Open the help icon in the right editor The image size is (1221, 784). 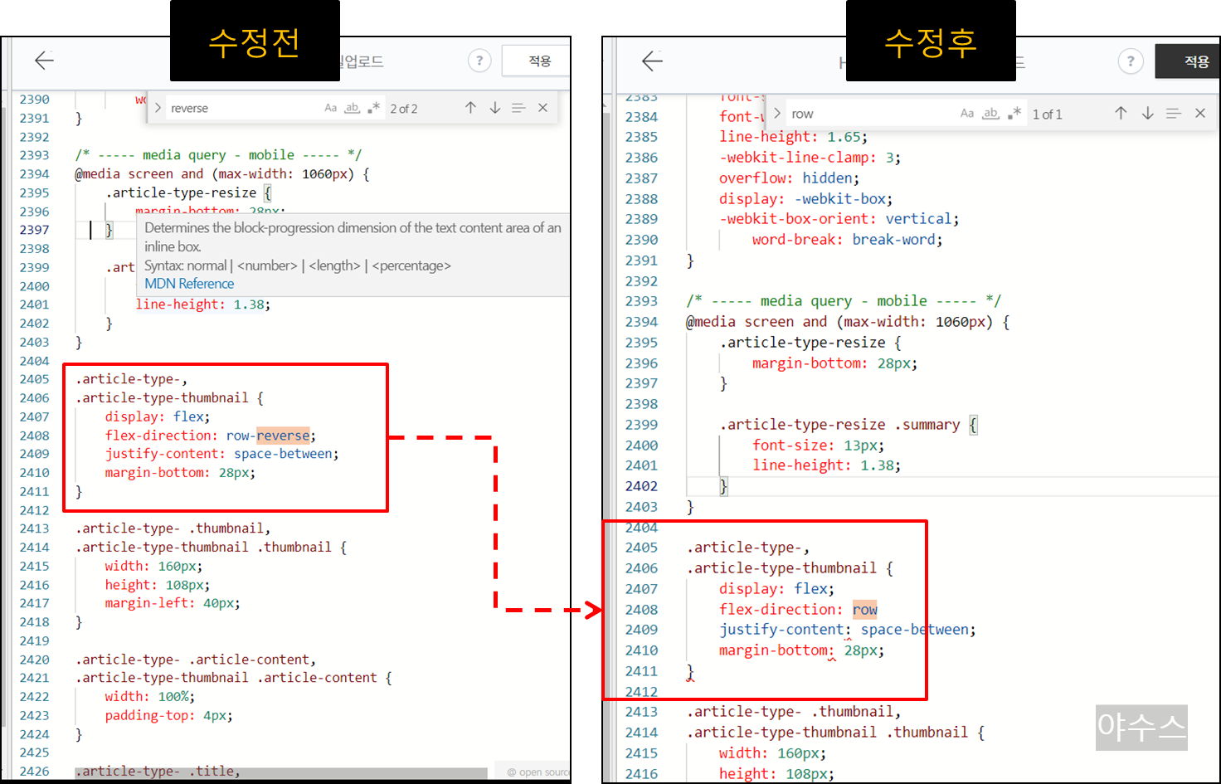point(1130,61)
